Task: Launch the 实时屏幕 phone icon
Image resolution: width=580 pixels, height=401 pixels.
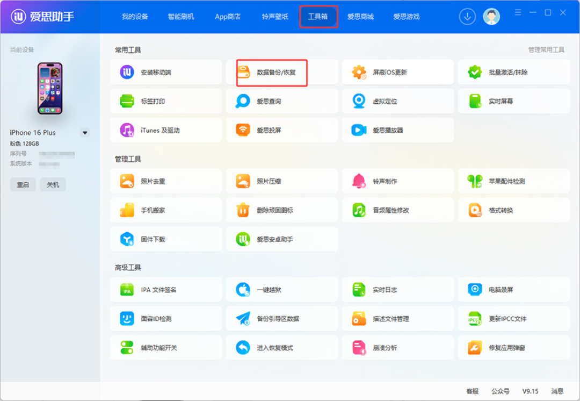Action: (x=475, y=101)
